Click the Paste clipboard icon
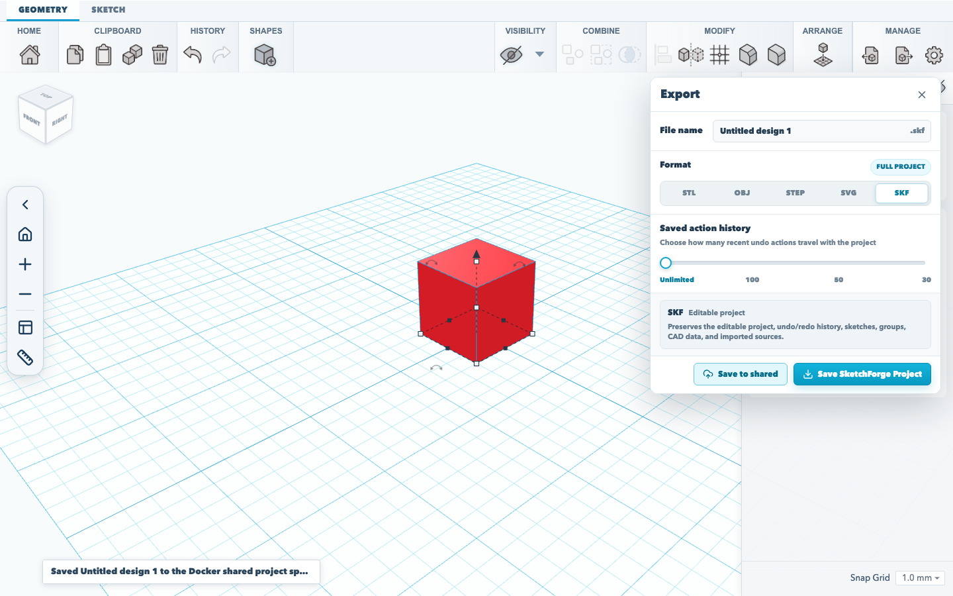Viewport: 953px width, 596px height. point(103,55)
